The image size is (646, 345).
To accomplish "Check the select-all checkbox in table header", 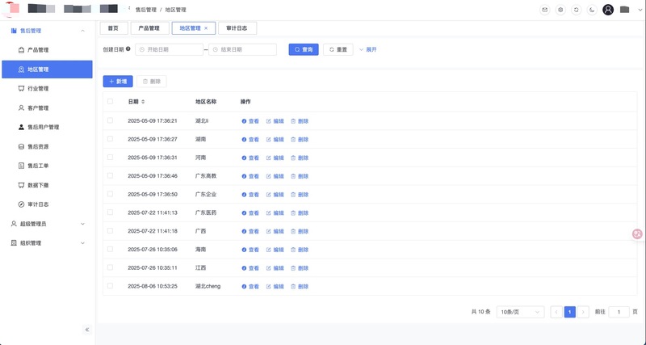I will pyautogui.click(x=110, y=102).
